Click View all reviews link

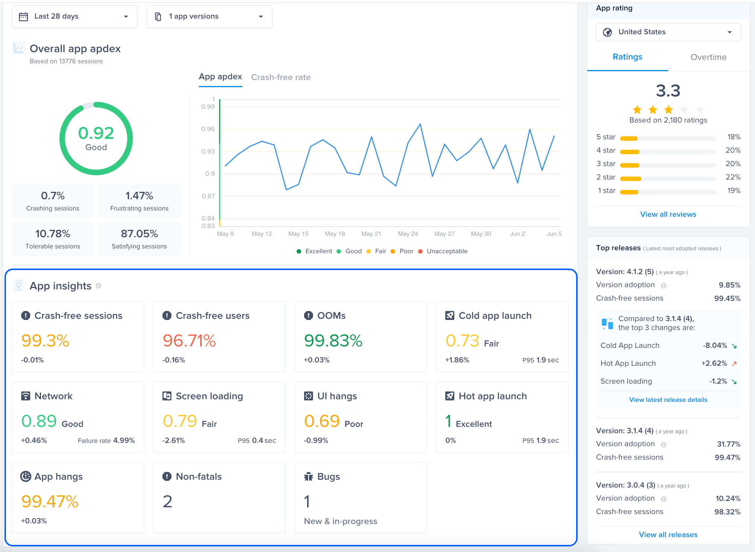tap(668, 214)
